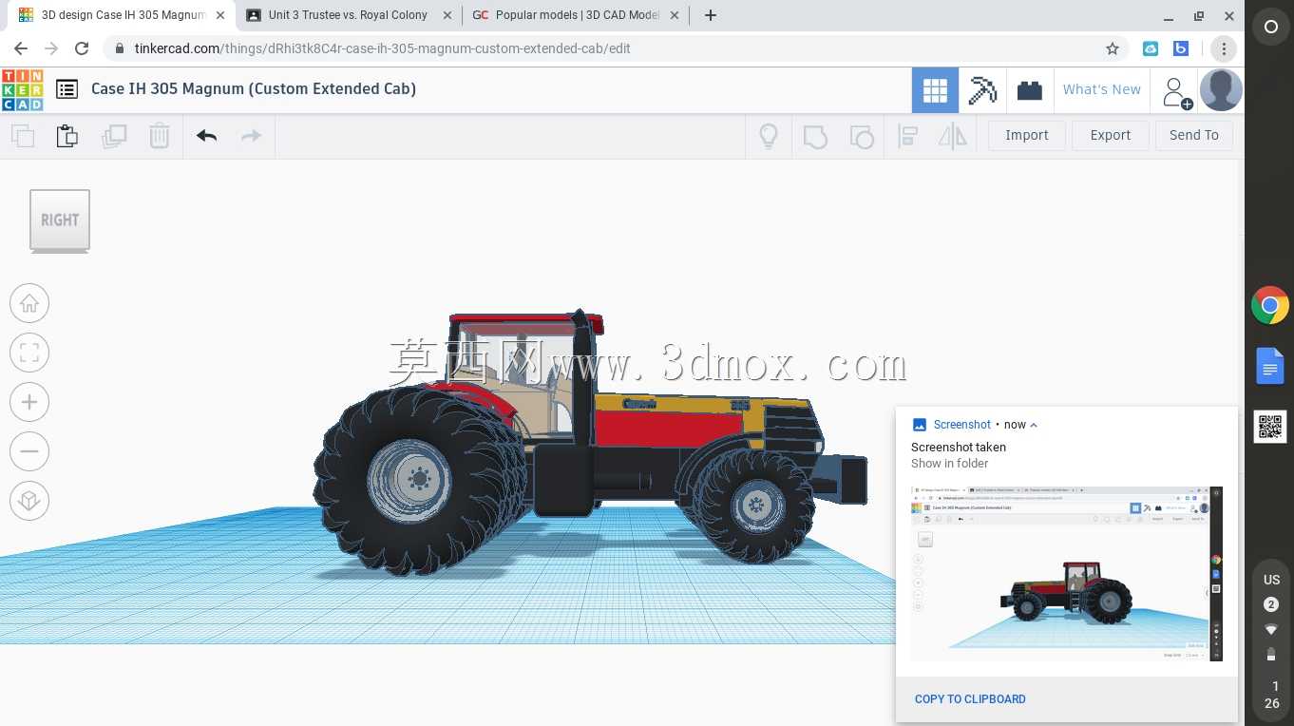This screenshot has height=726, width=1294.
Task: Click the cloud extension icon
Action: [x=1151, y=48]
